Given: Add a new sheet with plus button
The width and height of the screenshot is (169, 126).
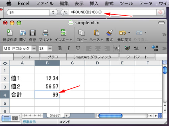Looking at the screenshot, I should [x=67, y=115].
